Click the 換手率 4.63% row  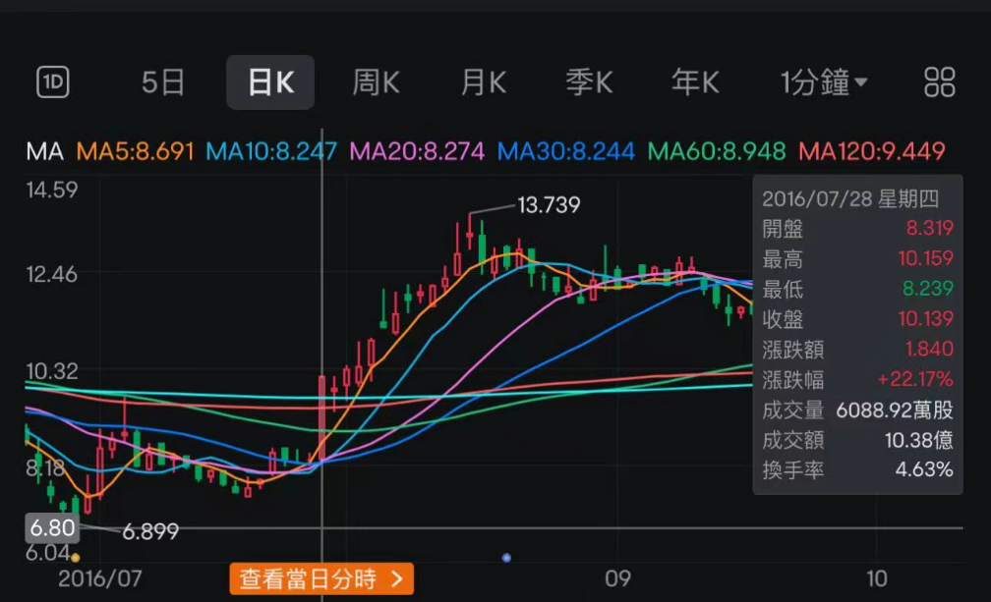(x=857, y=470)
